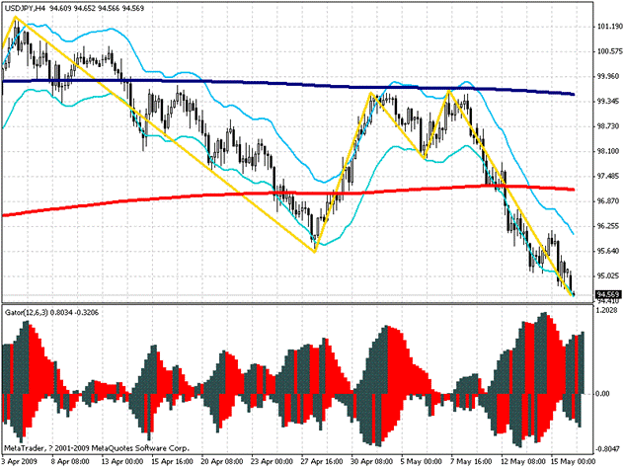Click the 99.960 price scale value
The height and width of the screenshot is (468, 624).
[x=608, y=76]
